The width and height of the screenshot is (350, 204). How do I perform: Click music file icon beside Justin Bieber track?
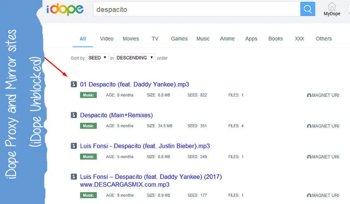point(74,146)
